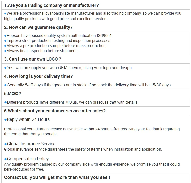Select the bullet before "Global Insurance Service"
The image size is (191, 183).
pos(5,144)
